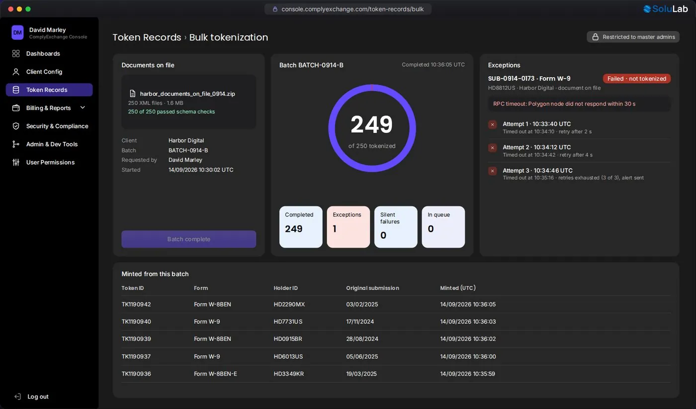Click the Admin & Dev Tools branch icon
The image size is (696, 409).
pos(16,144)
